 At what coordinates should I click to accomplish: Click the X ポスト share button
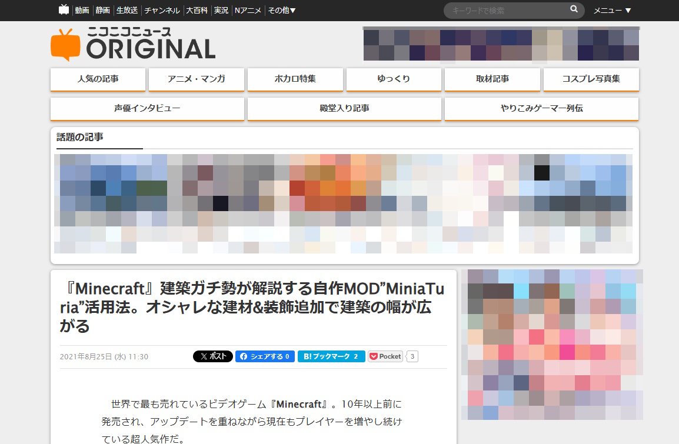213,356
